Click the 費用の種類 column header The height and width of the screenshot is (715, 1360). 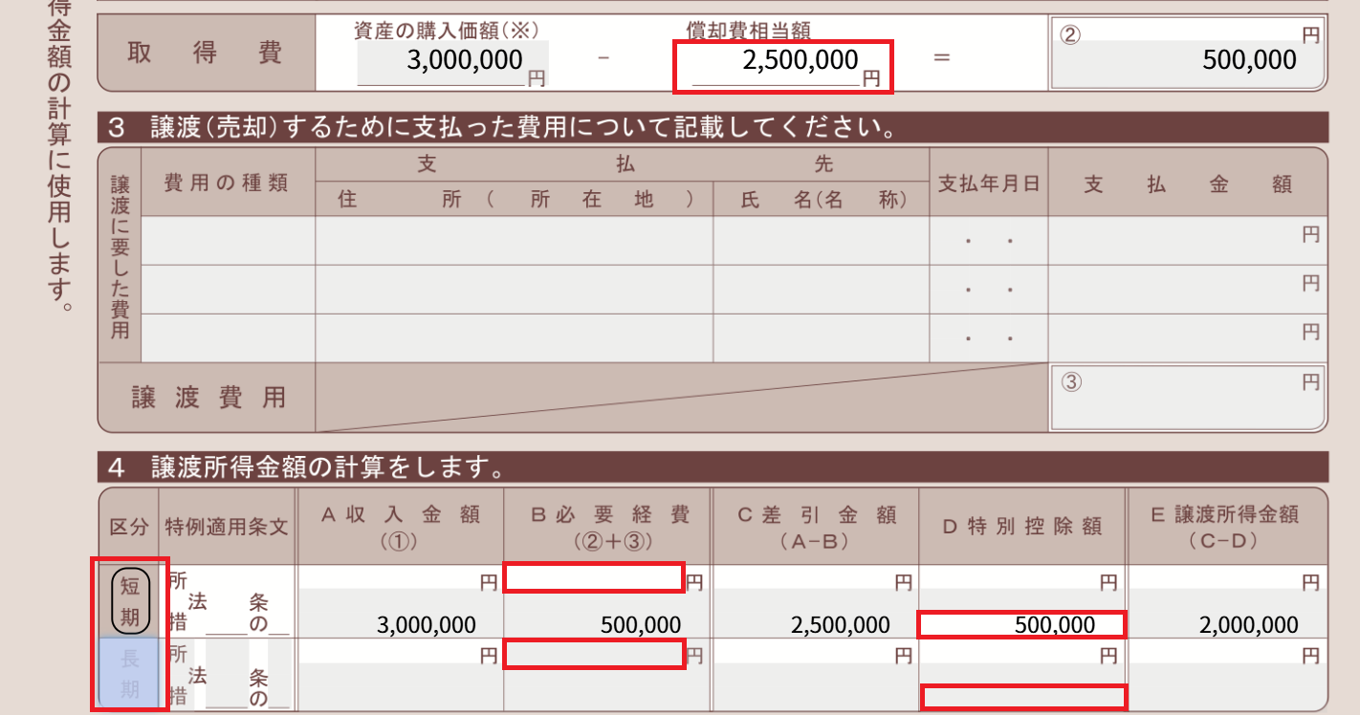(227, 183)
